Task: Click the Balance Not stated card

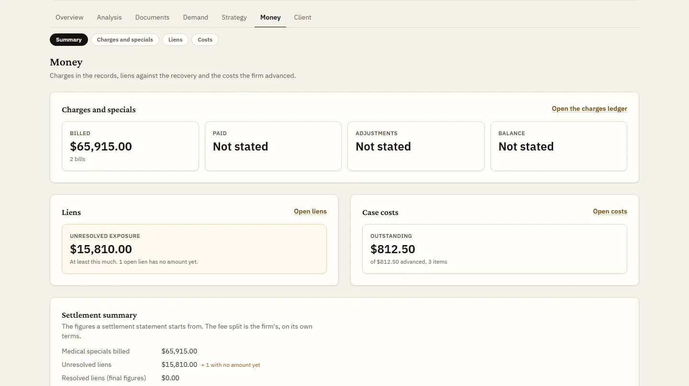Action: coord(559,146)
